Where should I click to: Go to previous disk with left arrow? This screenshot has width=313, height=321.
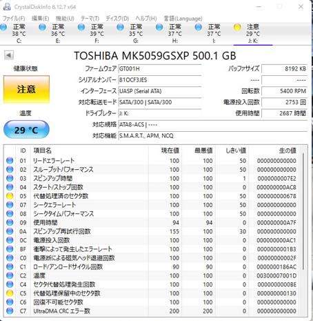click(9, 55)
